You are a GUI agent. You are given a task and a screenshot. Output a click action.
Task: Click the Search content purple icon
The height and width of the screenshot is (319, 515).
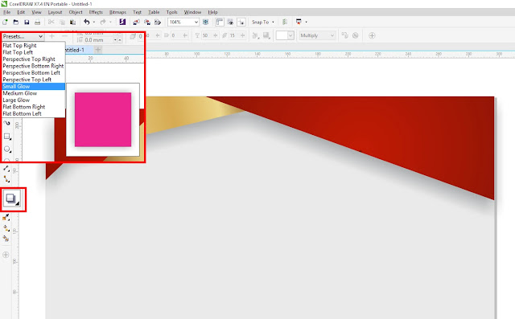(x=122, y=22)
